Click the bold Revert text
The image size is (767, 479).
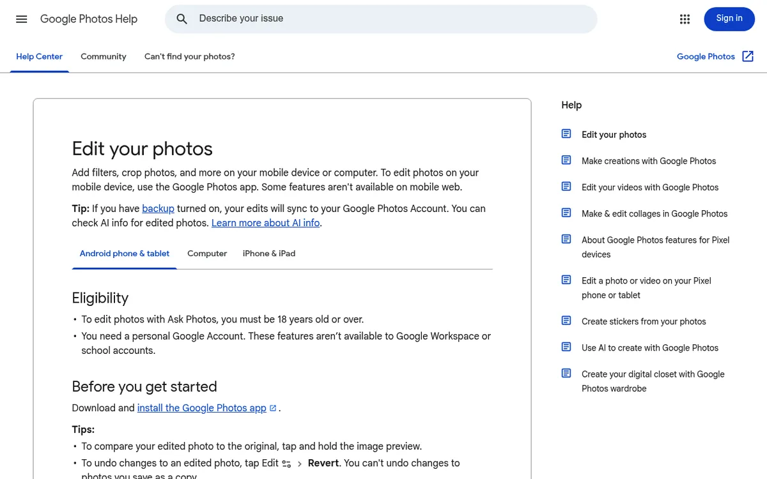[323, 463]
